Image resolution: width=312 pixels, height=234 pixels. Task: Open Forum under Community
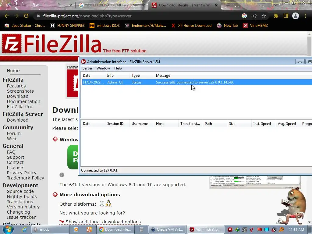pos(14,133)
